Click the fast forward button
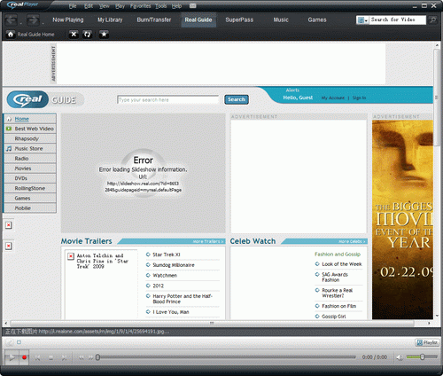Viewport: 443px width, 376px height. tap(90, 357)
